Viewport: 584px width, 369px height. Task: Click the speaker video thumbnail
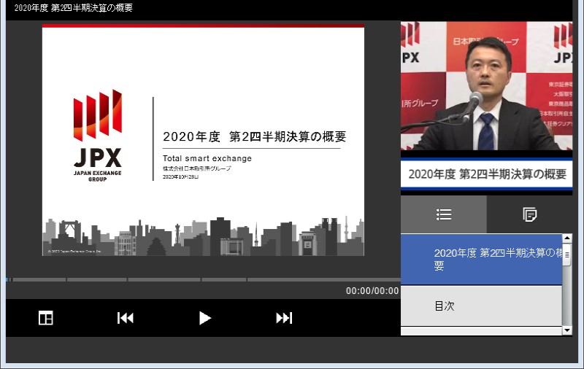click(486, 86)
